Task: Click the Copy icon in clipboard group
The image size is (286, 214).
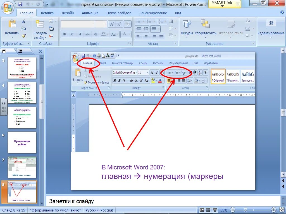Action: point(23,28)
